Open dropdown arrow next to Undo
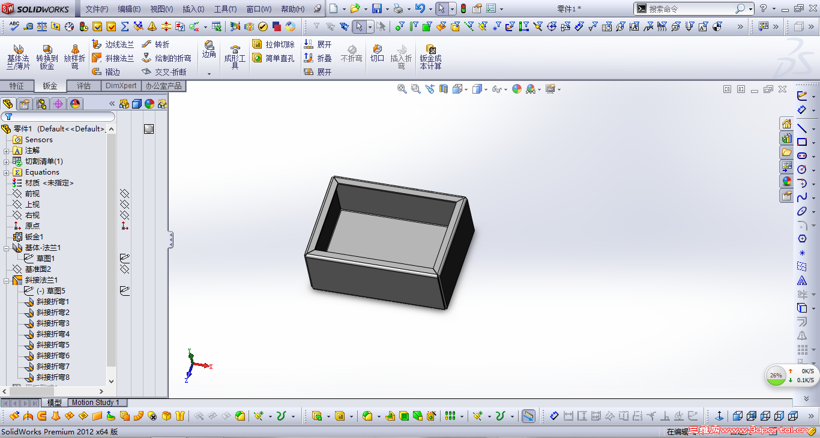 pyautogui.click(x=429, y=10)
